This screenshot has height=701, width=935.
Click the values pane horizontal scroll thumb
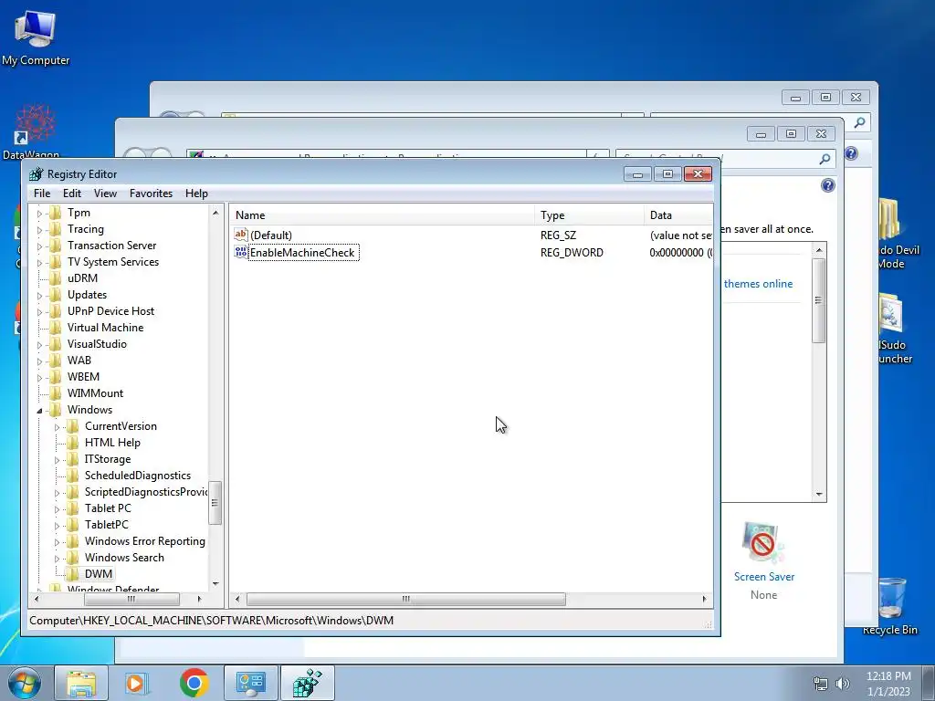pyautogui.click(x=406, y=599)
